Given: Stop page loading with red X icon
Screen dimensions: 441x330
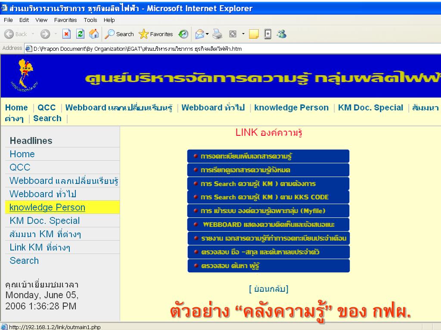Looking at the screenshot, I should pyautogui.click(x=66, y=34).
